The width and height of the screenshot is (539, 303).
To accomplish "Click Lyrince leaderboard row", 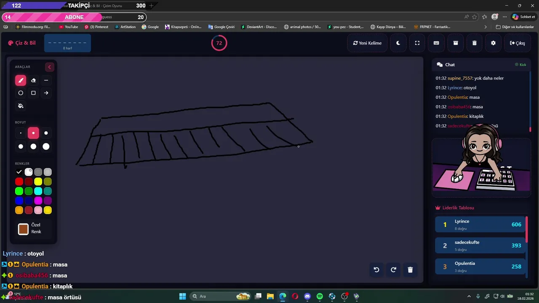I will pyautogui.click(x=480, y=224).
